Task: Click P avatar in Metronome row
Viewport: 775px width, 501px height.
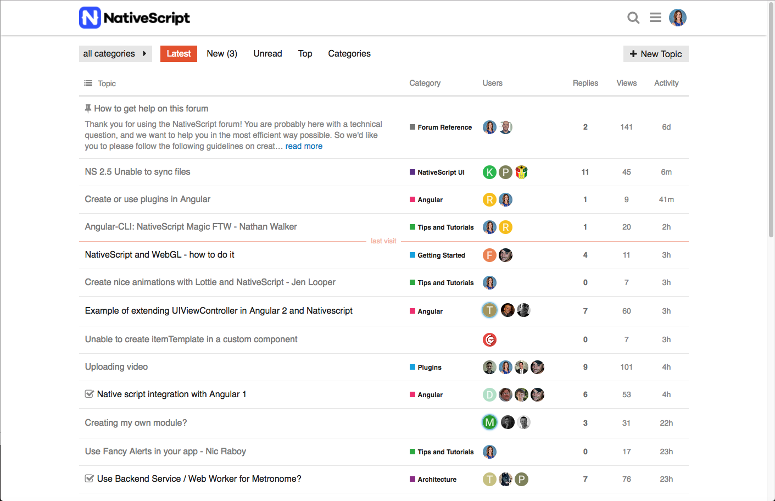Action: (521, 479)
